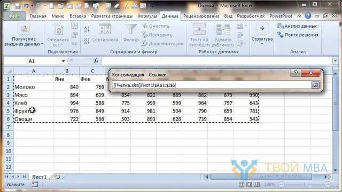The height and width of the screenshot is (192, 342).
Task: Open the blue Help question mark icon
Action: (x=308, y=15)
